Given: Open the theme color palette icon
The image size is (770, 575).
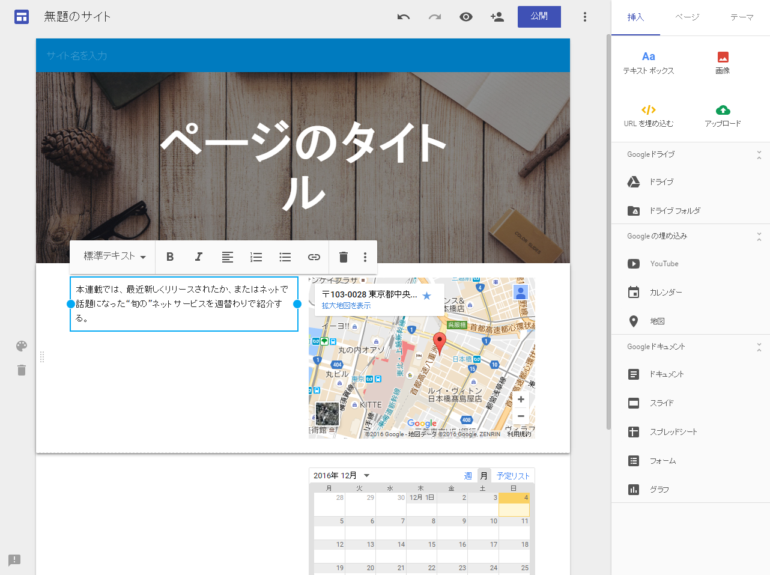Looking at the screenshot, I should 21,346.
